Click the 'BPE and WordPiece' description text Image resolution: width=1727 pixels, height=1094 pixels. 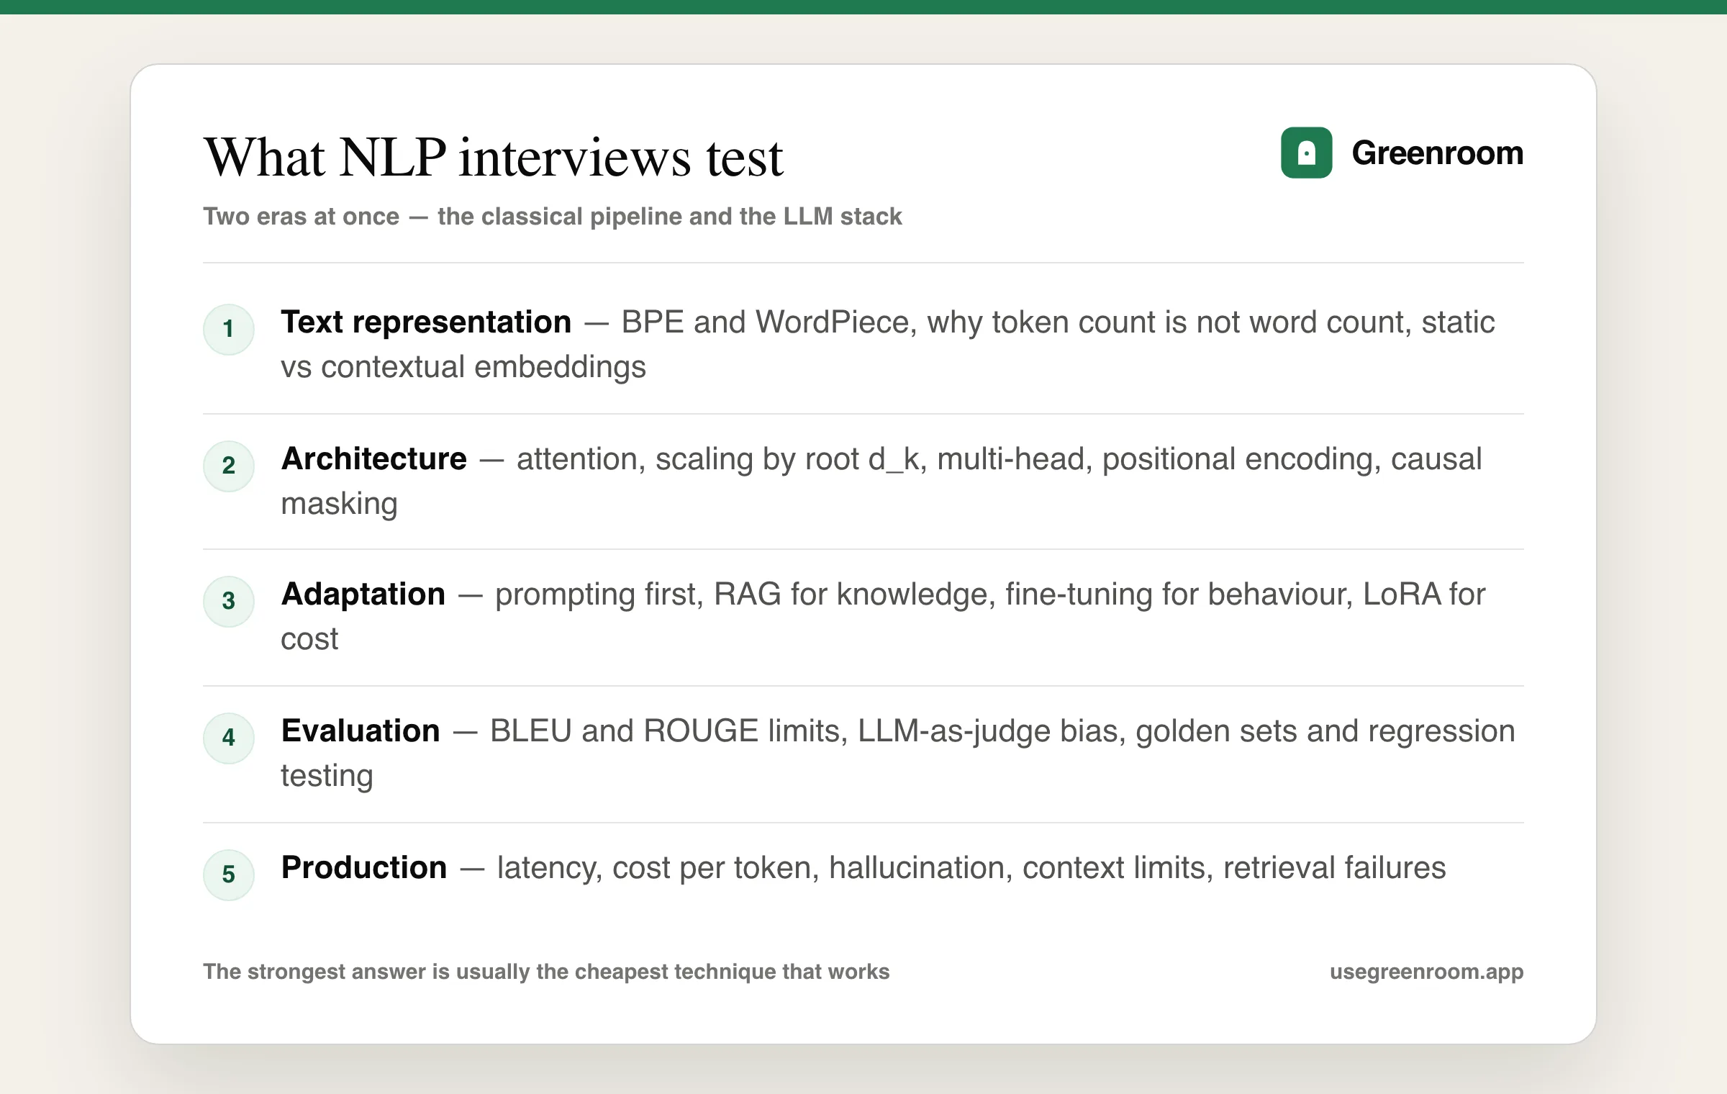(769, 322)
